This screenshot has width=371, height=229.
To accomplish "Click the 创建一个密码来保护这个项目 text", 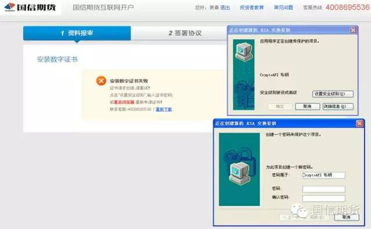I will (x=293, y=134).
